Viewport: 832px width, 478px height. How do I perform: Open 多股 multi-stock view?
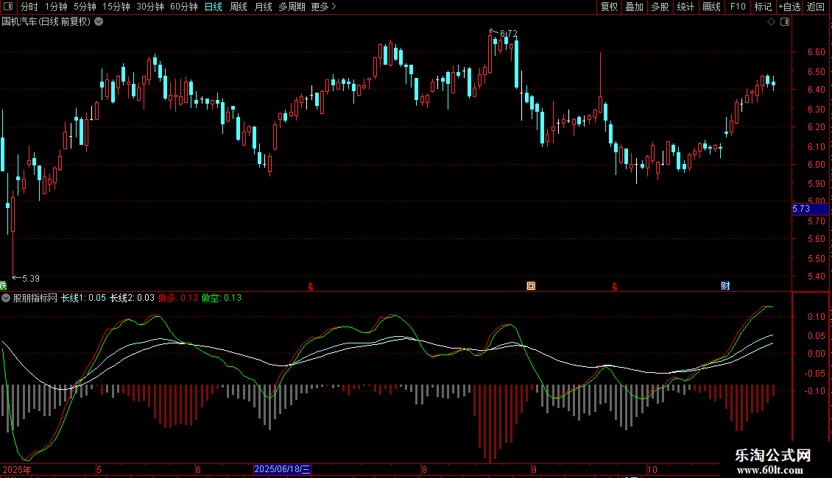tap(660, 7)
